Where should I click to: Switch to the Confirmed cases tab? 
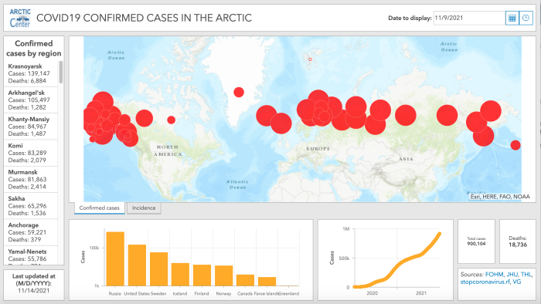[x=100, y=208]
